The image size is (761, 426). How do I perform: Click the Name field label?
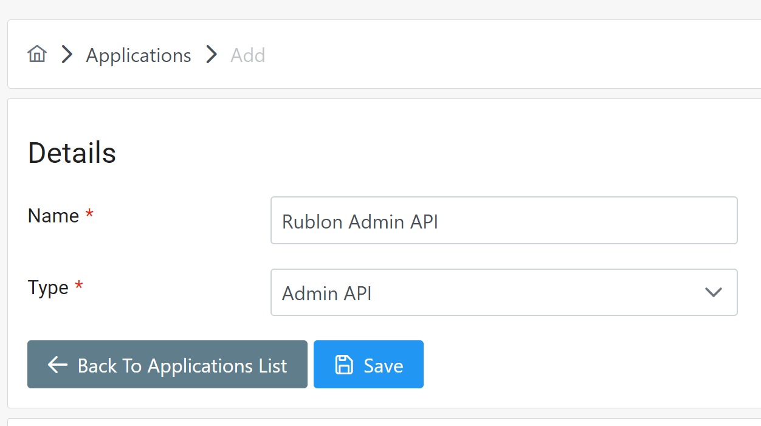[x=53, y=216]
